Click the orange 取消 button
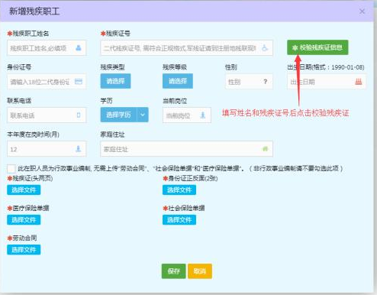 point(200,271)
